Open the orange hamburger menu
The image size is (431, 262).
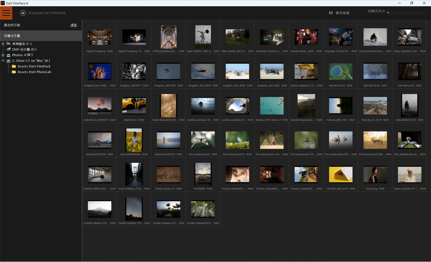tap(7, 13)
